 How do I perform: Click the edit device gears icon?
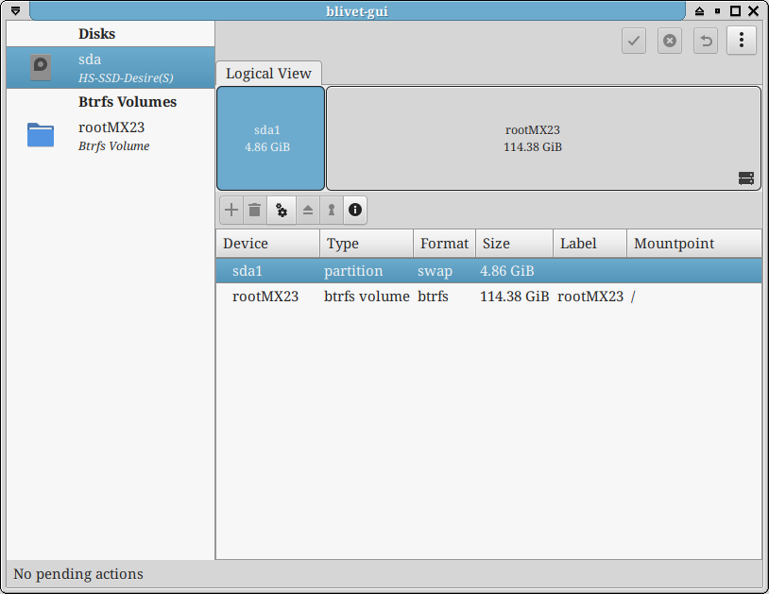click(x=282, y=211)
